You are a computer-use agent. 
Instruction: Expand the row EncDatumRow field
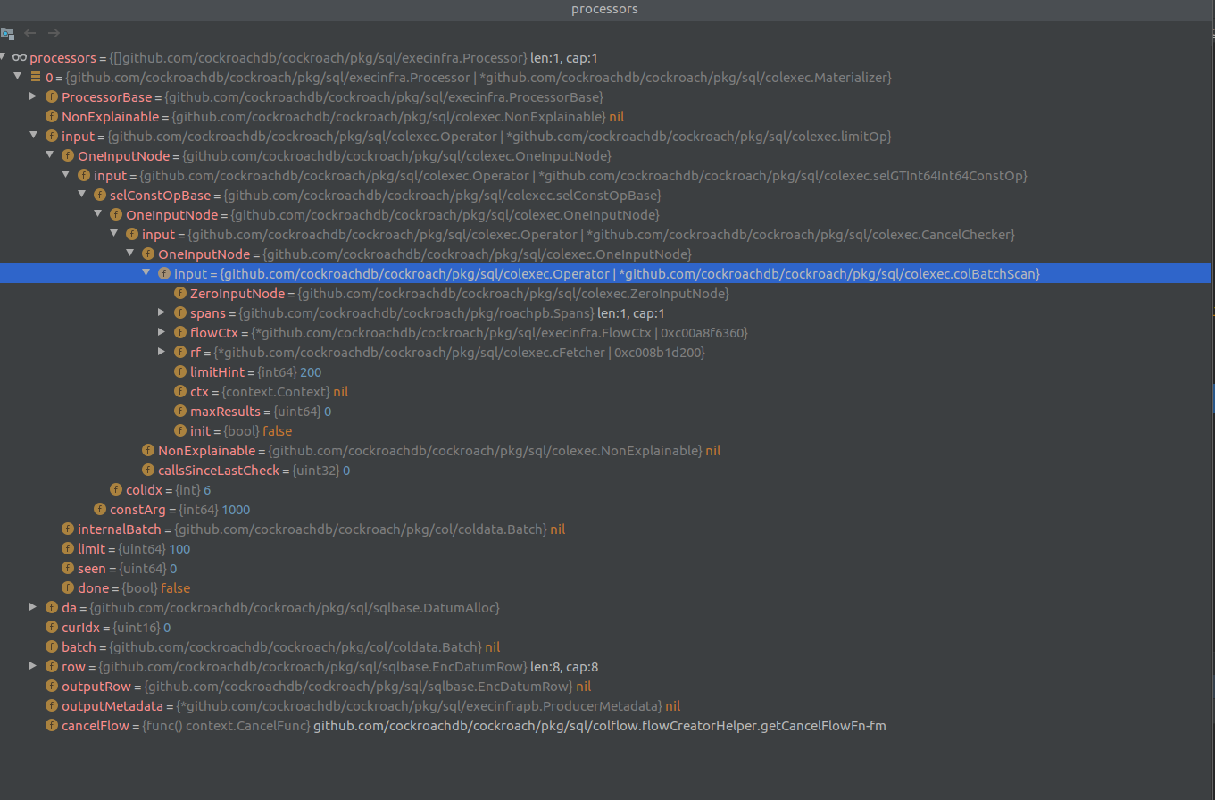(34, 666)
